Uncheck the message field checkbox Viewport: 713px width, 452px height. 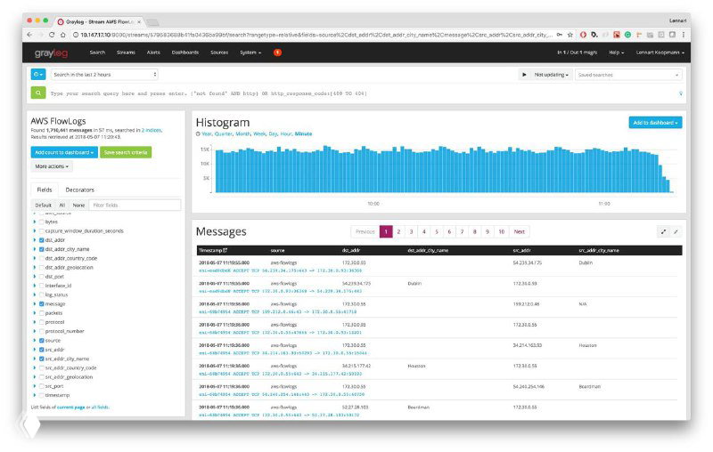[41, 304]
